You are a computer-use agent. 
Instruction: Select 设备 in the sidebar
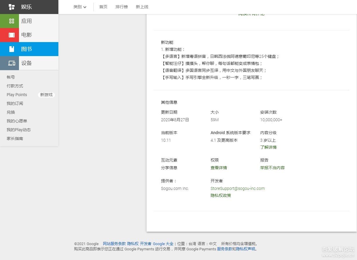[29, 63]
